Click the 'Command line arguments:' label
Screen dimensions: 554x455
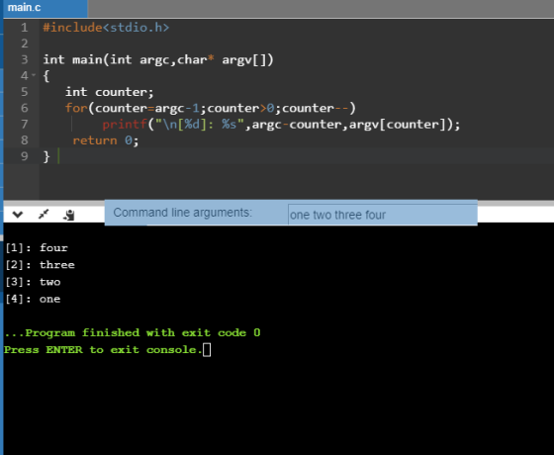[x=183, y=213]
